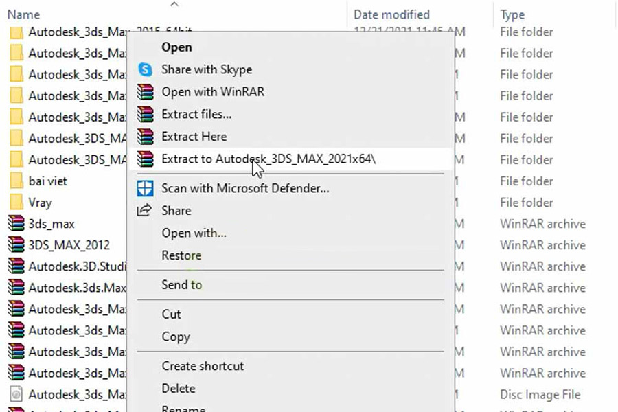Click the WinRAR icon beside Extract Here
Image resolution: width=618 pixels, height=412 pixels.
click(146, 137)
